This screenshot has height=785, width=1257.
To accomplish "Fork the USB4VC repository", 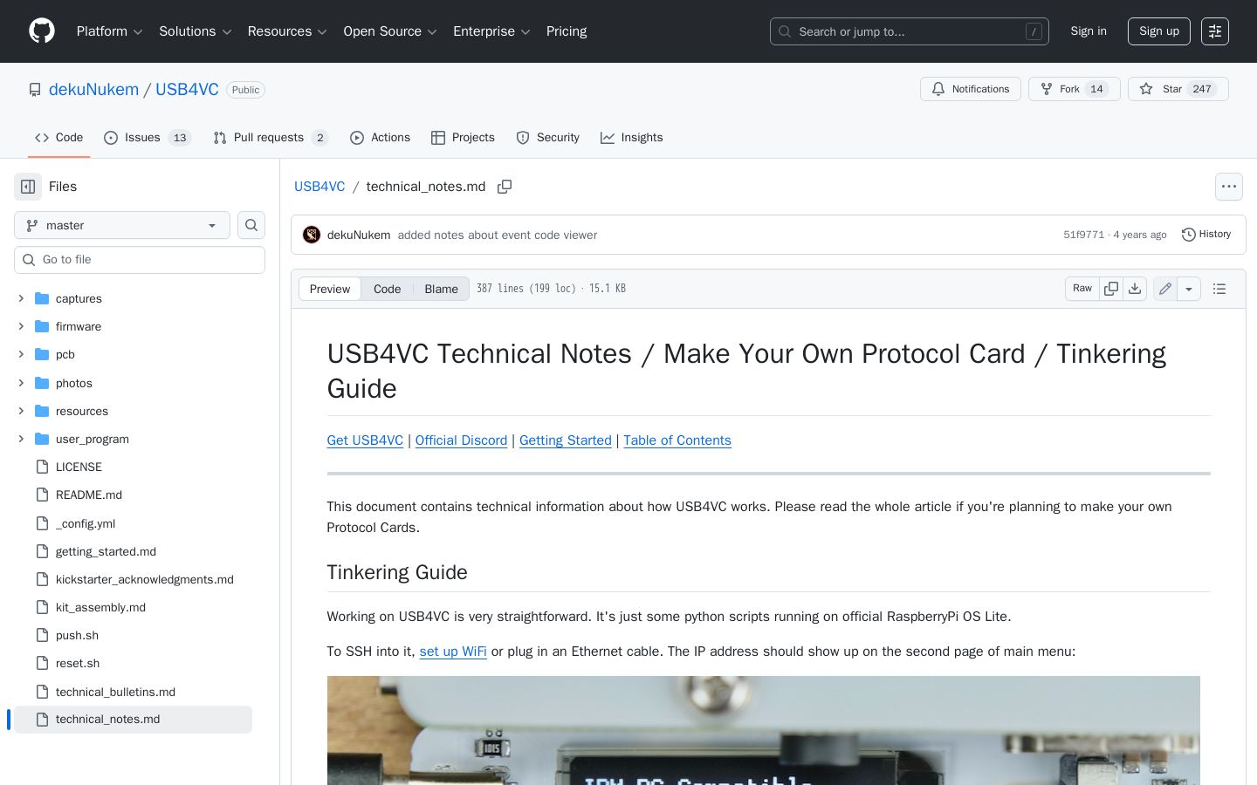I will click(1075, 89).
